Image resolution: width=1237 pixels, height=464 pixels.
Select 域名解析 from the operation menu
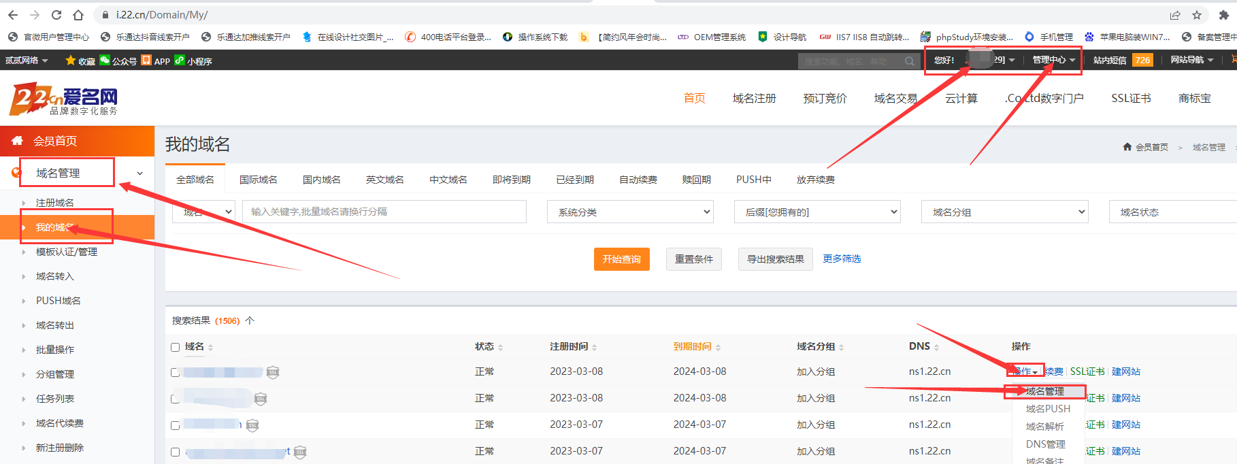[x=1045, y=427]
